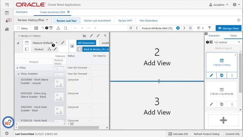This screenshot has height=137, width=243.
Task: Select the 1. Review LY History thumbnail
Action: pyautogui.click(x=222, y=62)
